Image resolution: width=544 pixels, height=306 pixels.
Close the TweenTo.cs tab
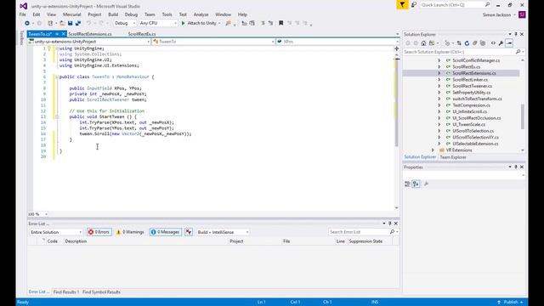click(64, 34)
